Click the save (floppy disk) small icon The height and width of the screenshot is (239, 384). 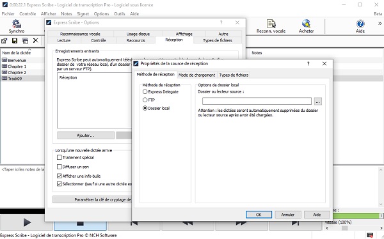pyautogui.click(x=15, y=41)
